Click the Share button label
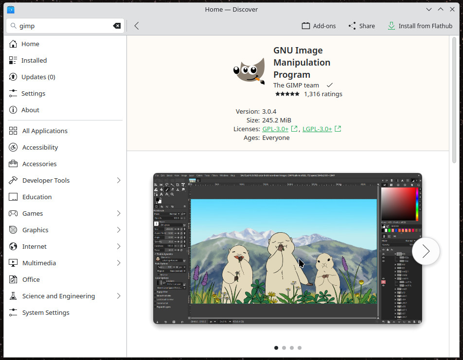Image resolution: width=463 pixels, height=360 pixels. coord(367,26)
